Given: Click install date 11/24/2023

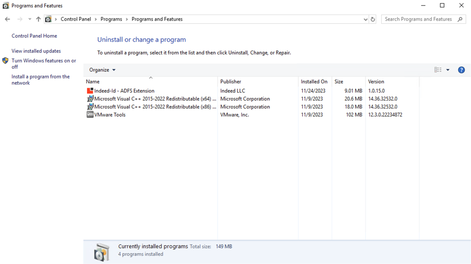Looking at the screenshot, I should point(313,91).
